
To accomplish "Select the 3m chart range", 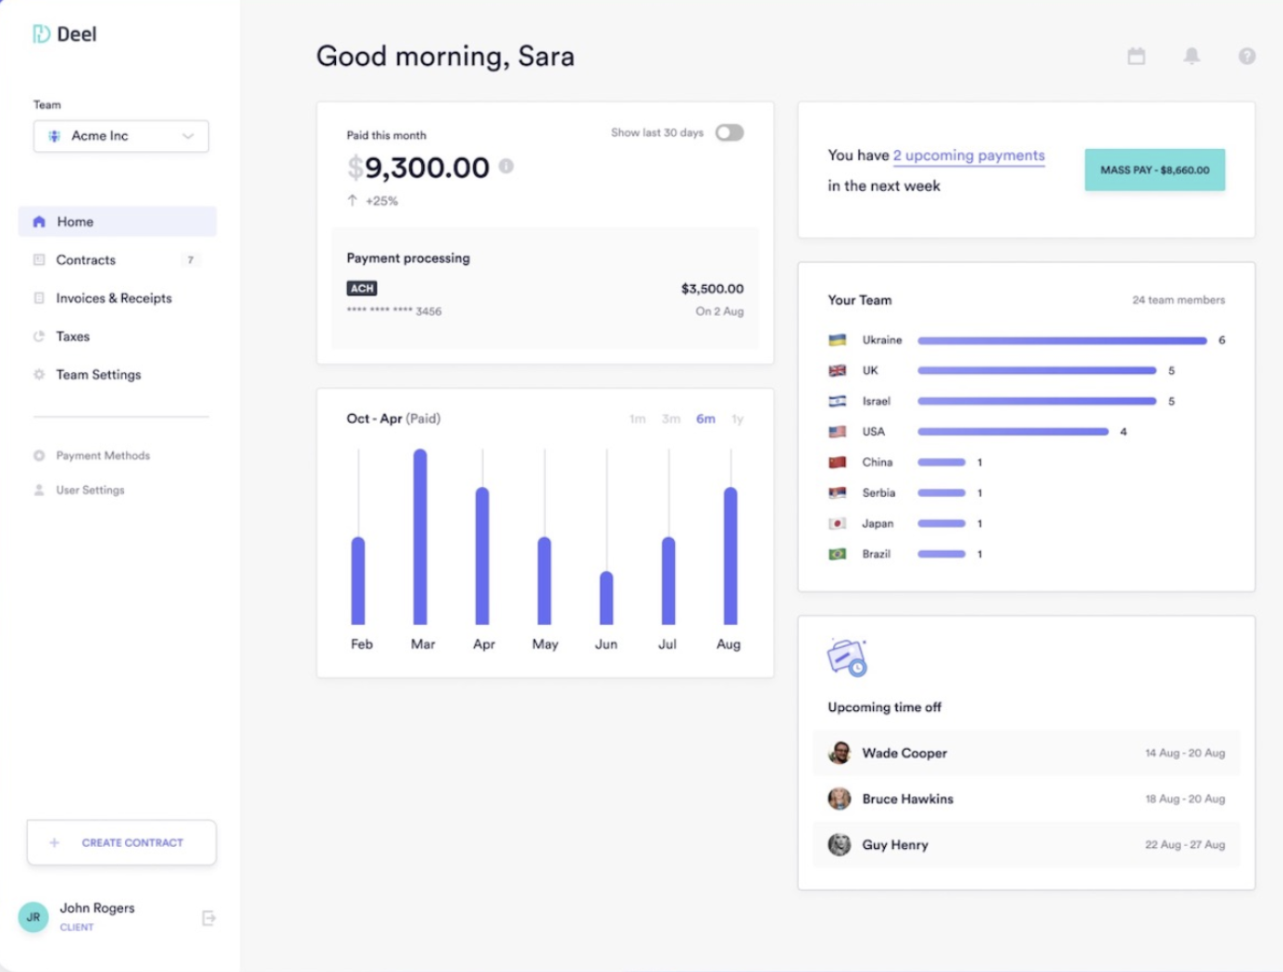I will click(x=670, y=419).
